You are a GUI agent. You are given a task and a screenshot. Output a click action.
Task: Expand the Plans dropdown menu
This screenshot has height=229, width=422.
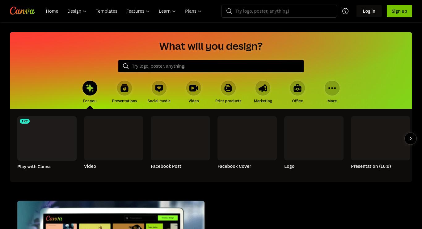coord(193,11)
